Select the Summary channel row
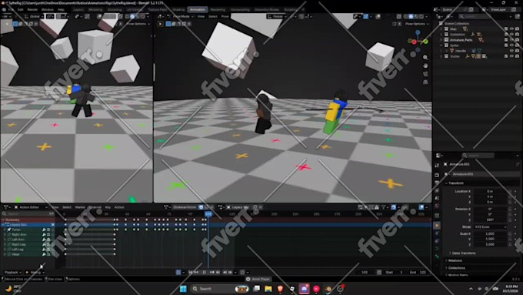The image size is (523, 295). click(x=28, y=220)
